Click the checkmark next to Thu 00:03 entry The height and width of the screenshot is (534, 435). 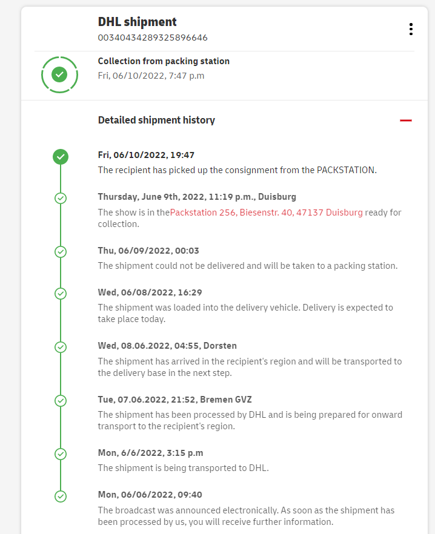click(x=61, y=251)
